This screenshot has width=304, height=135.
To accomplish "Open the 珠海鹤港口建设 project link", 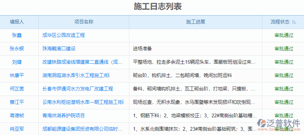I will (x=59, y=48).
